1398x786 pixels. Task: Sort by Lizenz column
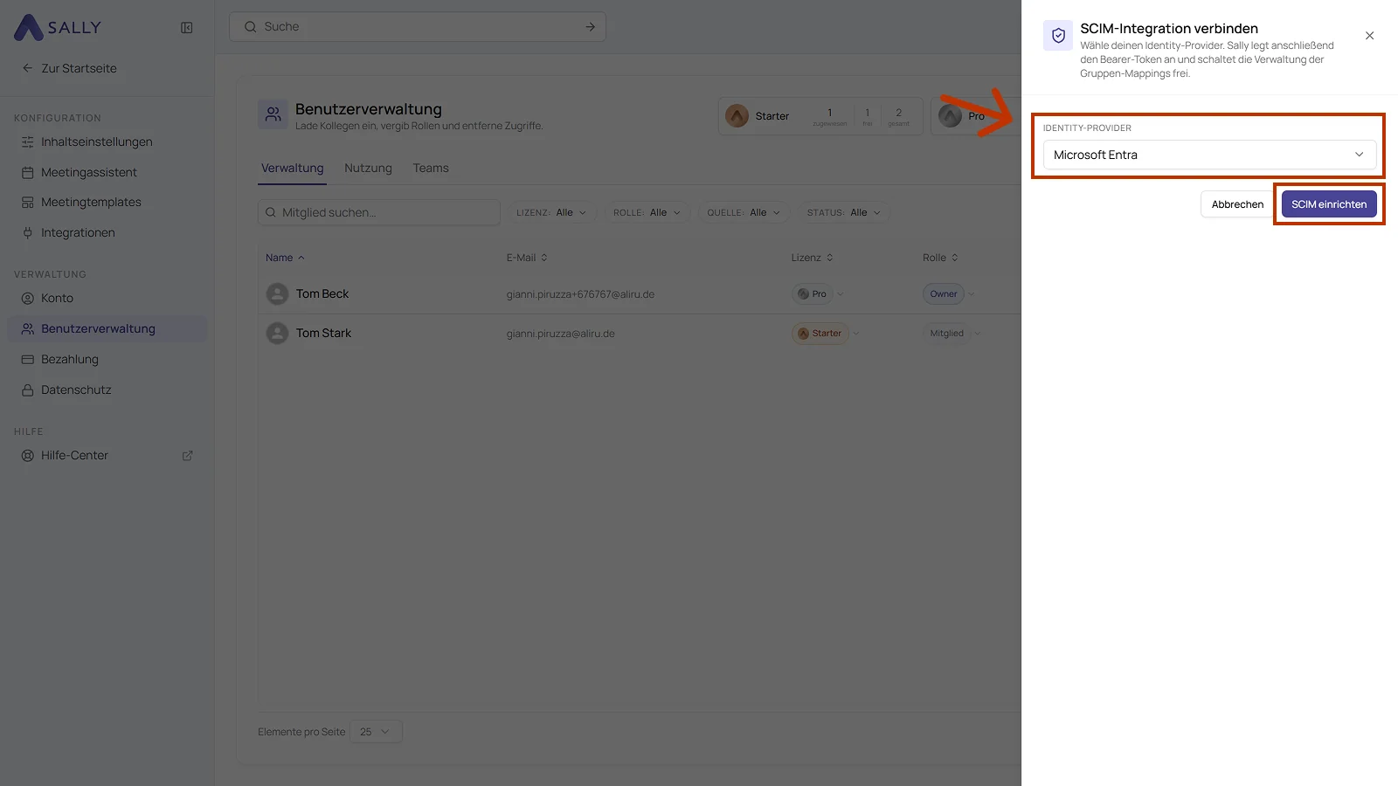coord(813,258)
